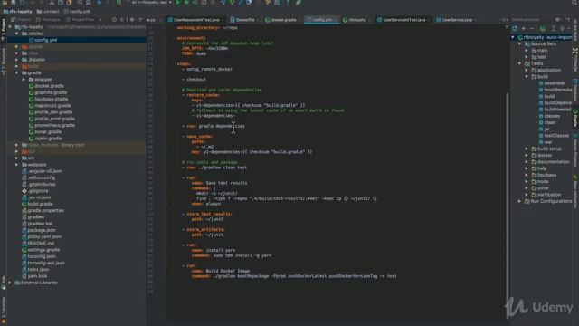The width and height of the screenshot is (579, 326).
Task: Open build.gradle in the Project tree
Action: tap(40, 204)
